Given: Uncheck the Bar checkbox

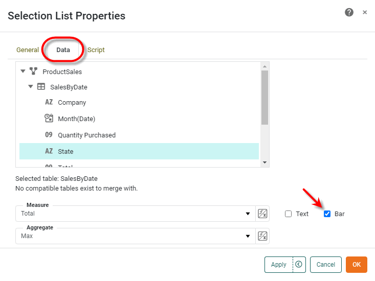Looking at the screenshot, I should click(327, 214).
